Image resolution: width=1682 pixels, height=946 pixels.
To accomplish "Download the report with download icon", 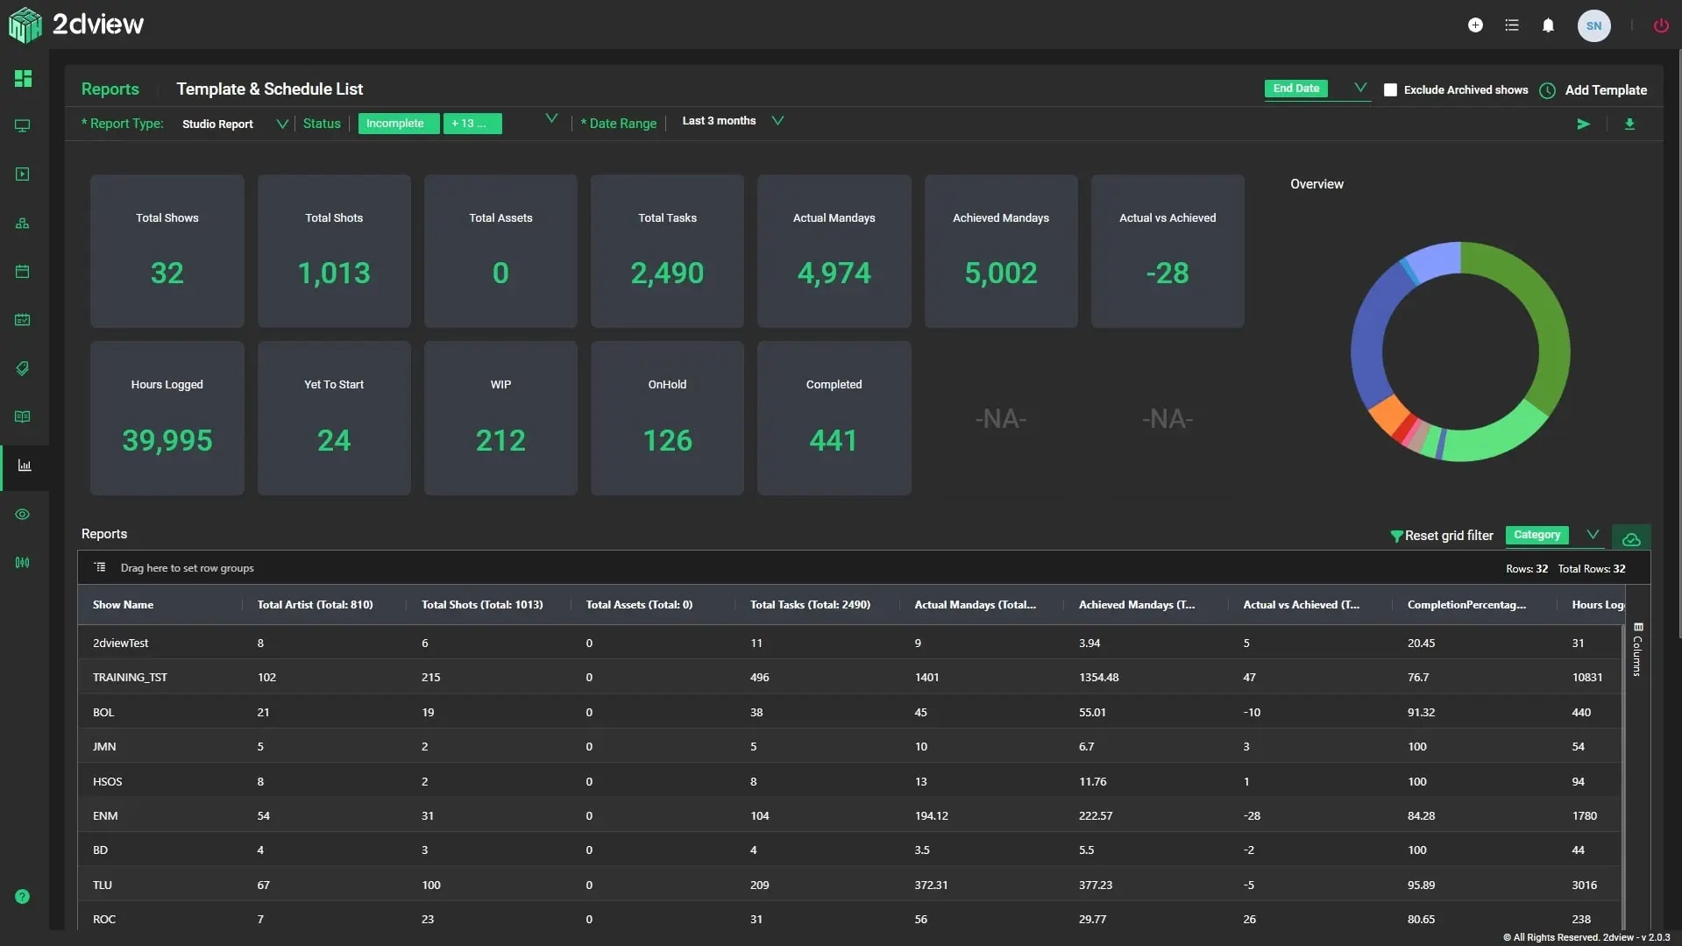I will 1629,124.
